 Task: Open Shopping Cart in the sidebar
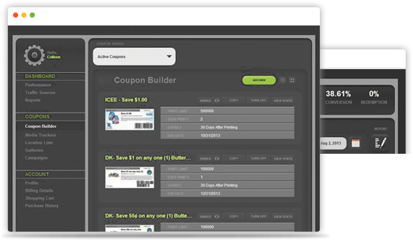coord(40,198)
